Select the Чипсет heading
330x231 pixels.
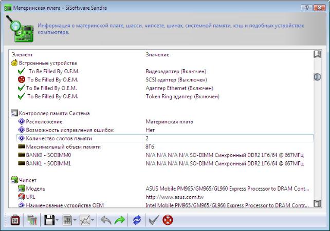28,180
